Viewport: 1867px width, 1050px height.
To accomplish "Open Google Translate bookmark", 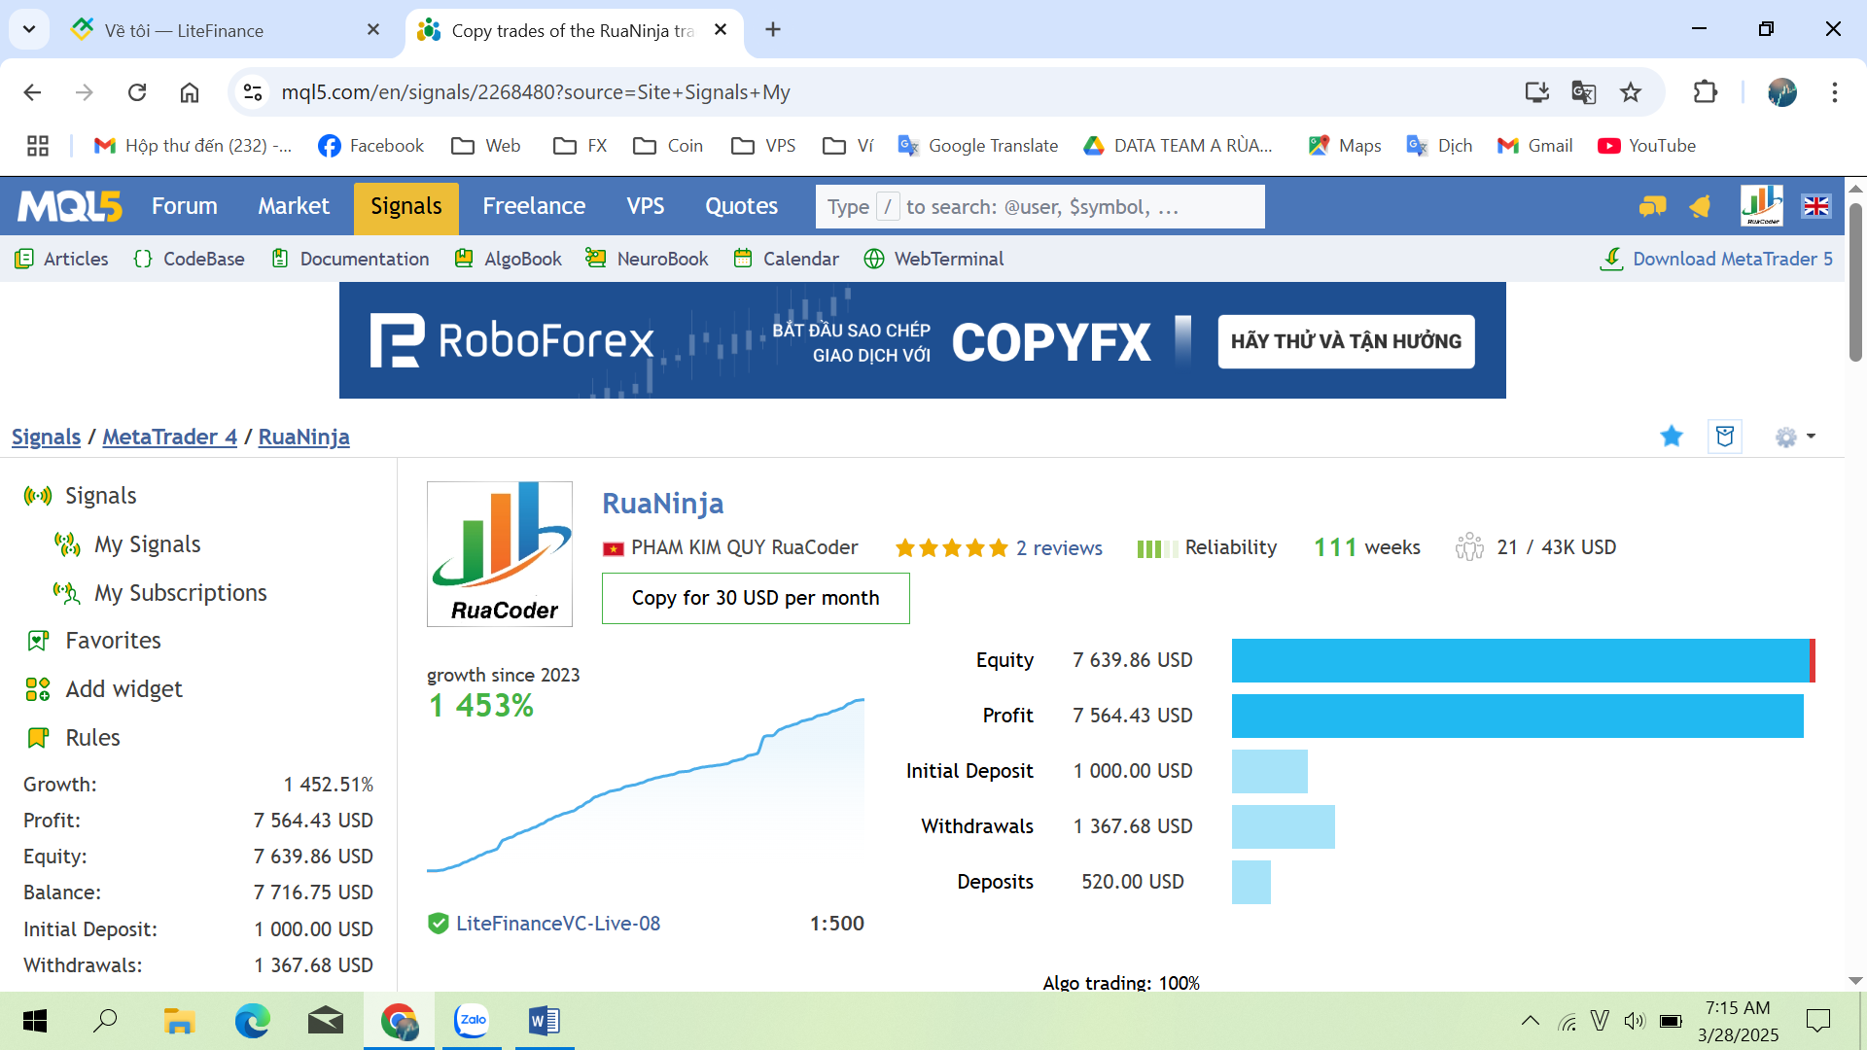I will pos(978,146).
